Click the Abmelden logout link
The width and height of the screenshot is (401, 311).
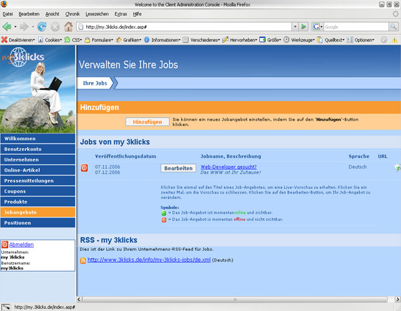21,245
